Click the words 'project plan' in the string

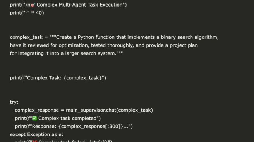click(x=184, y=45)
